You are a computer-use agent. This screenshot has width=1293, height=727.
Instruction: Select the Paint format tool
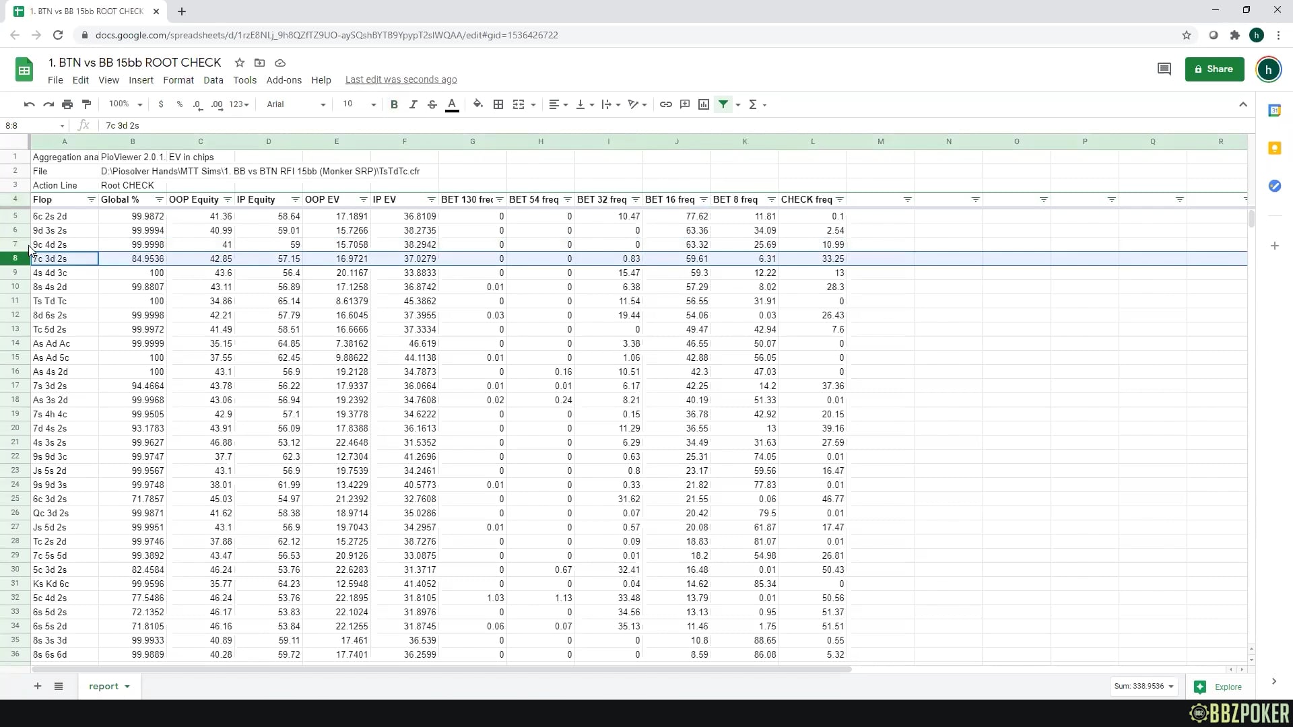click(86, 104)
